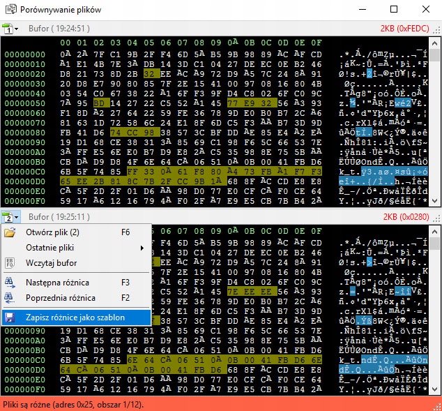Click the app icon in the title bar
Screen dimensions: 442x411
(x=9, y=10)
